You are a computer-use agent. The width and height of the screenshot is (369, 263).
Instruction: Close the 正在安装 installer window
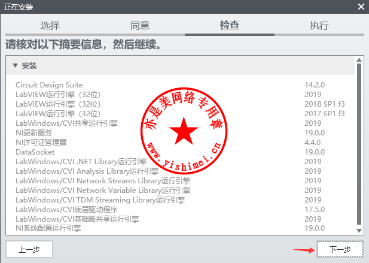(x=361, y=7)
